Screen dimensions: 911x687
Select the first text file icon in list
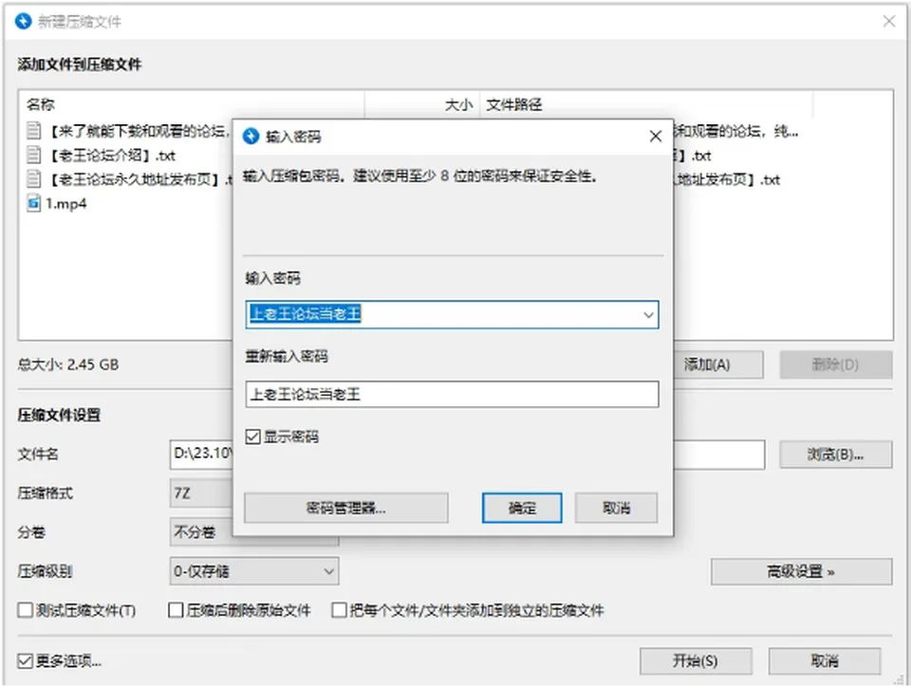pyautogui.click(x=34, y=131)
